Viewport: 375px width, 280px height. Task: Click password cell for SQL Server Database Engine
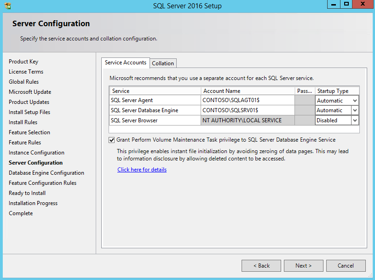tap(305, 110)
